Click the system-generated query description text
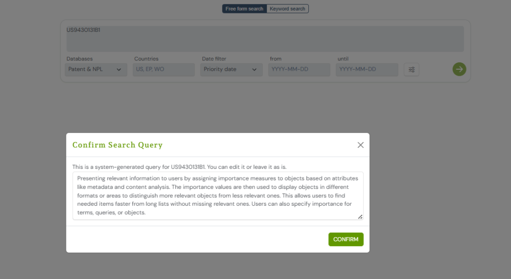 pyautogui.click(x=180, y=166)
